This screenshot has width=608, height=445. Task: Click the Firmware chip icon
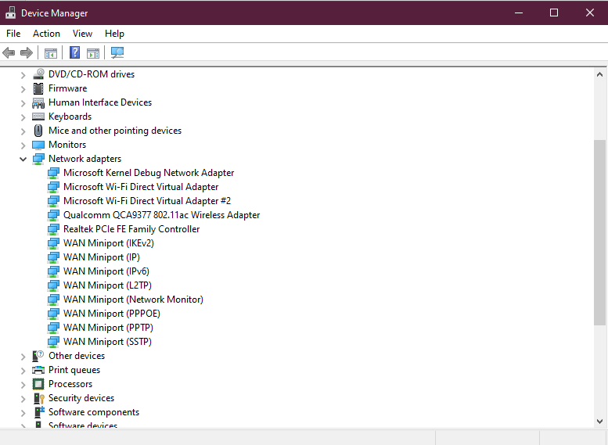pyautogui.click(x=38, y=88)
